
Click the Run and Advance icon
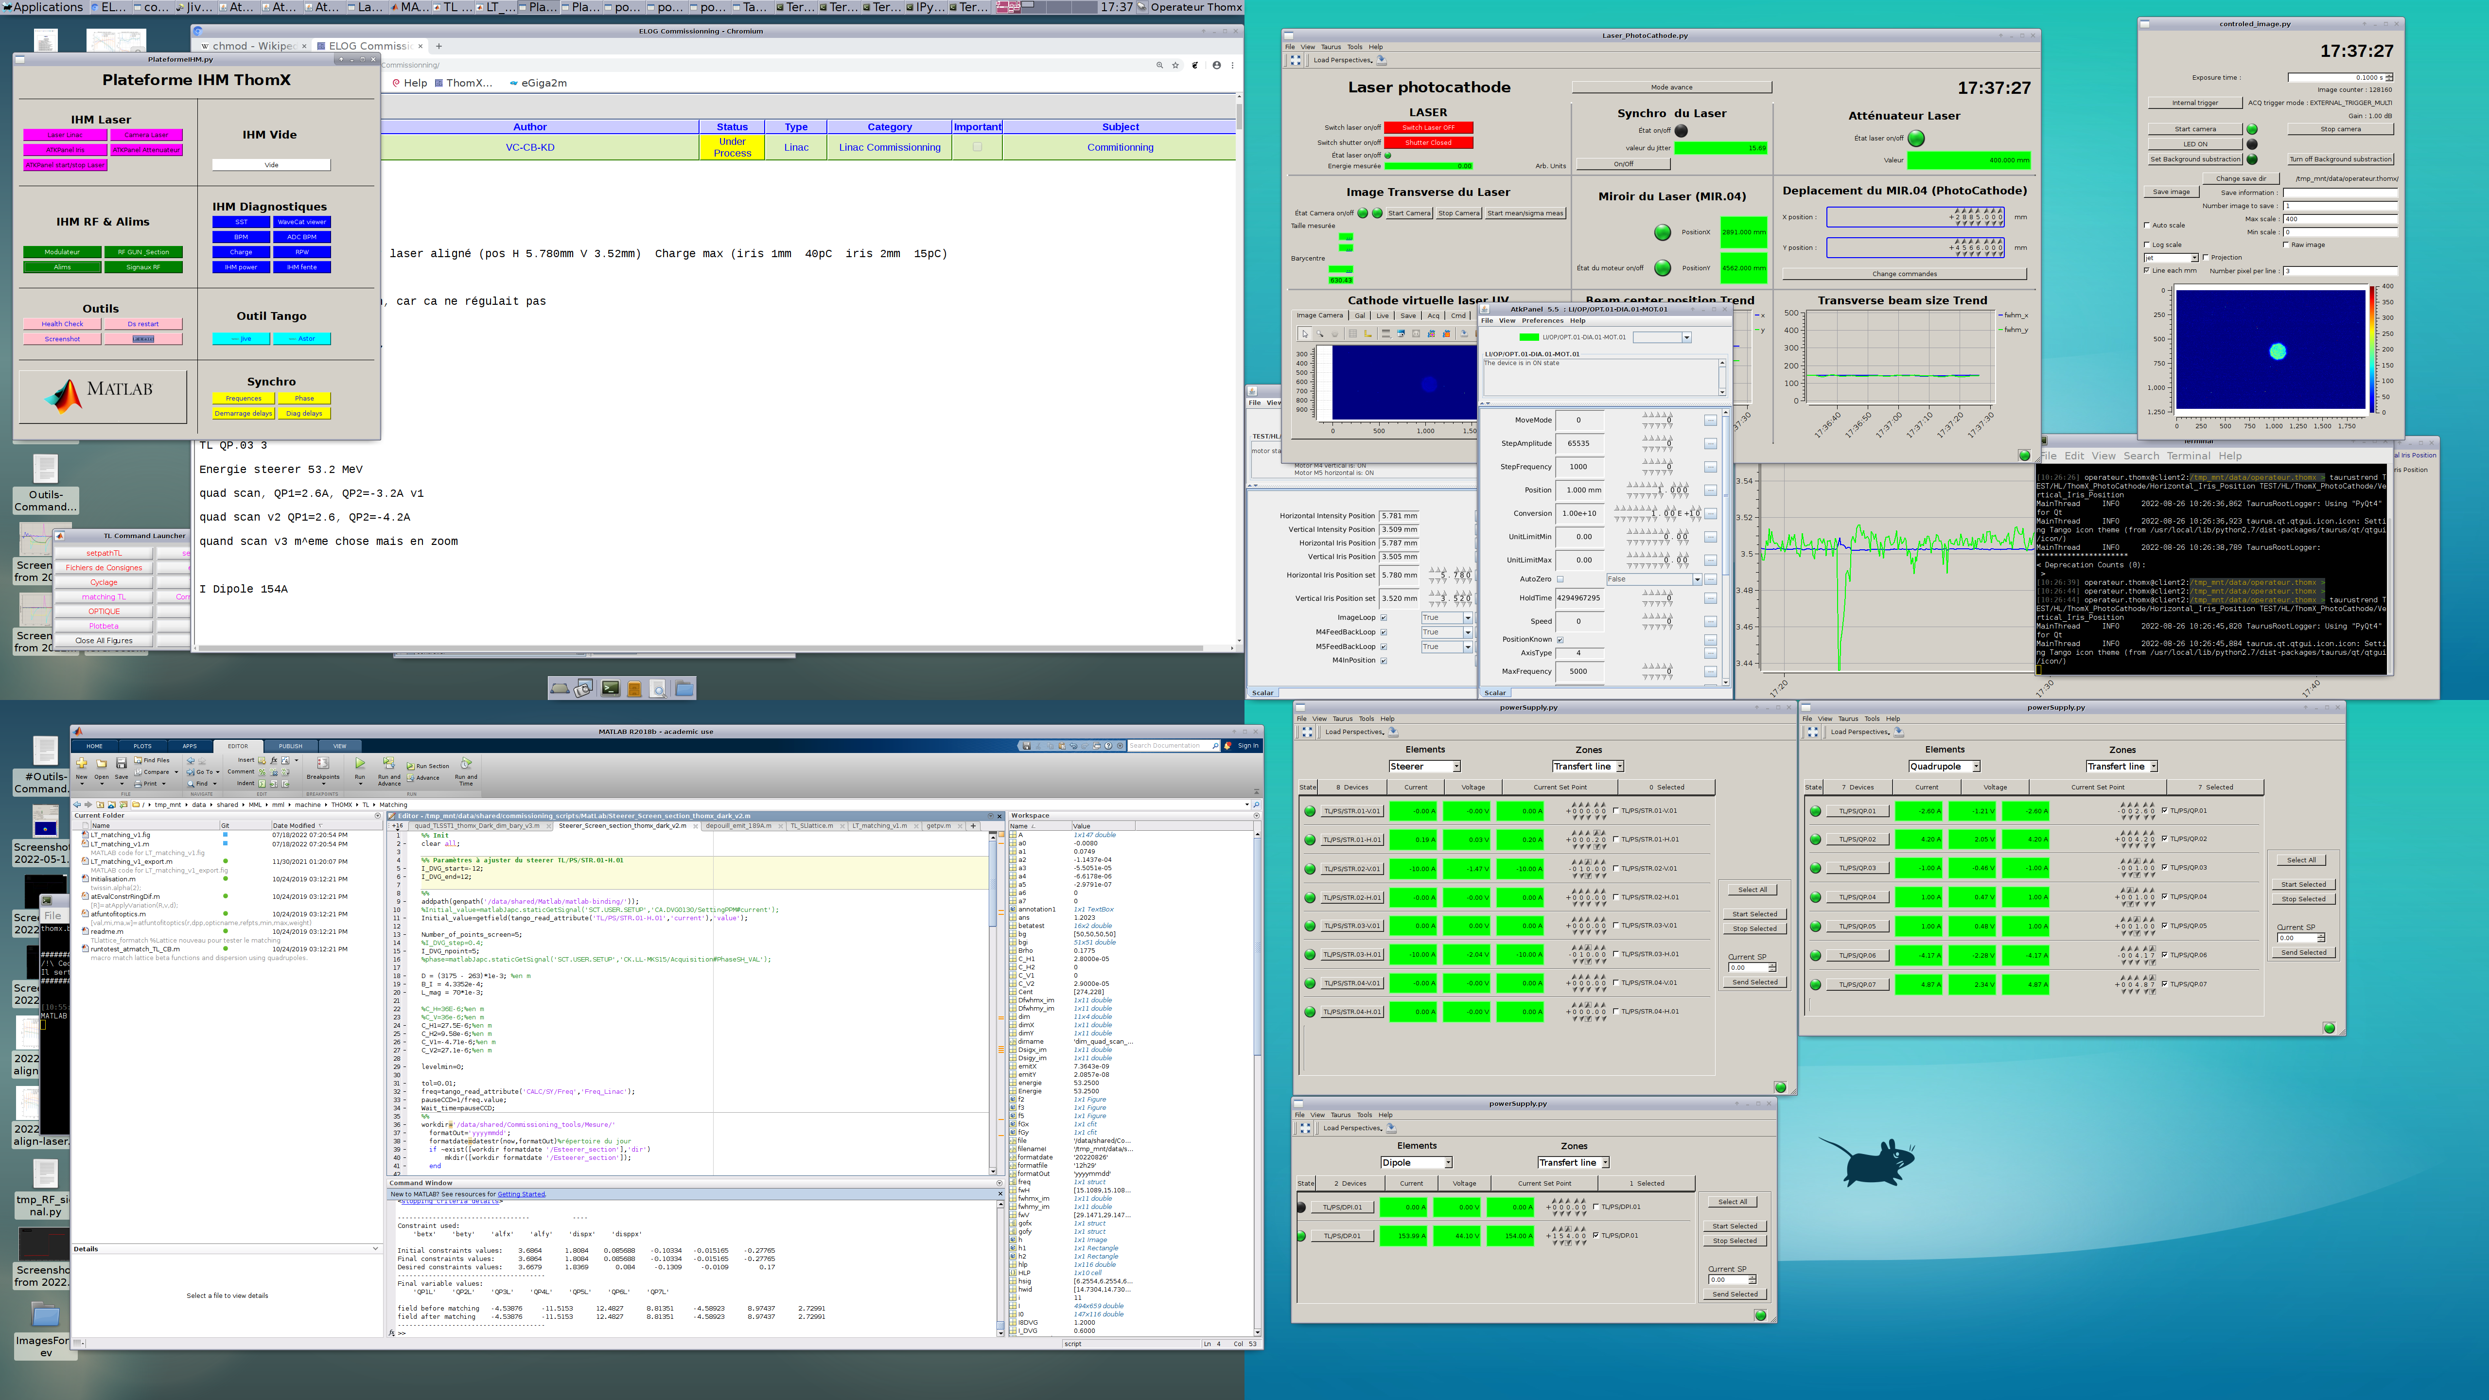point(388,764)
